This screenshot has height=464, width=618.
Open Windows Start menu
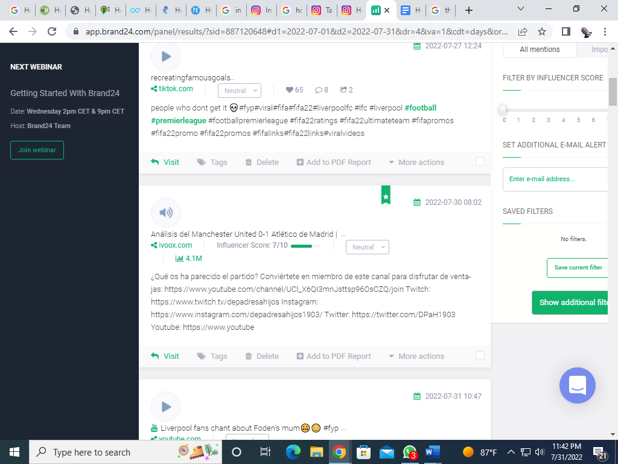click(14, 452)
